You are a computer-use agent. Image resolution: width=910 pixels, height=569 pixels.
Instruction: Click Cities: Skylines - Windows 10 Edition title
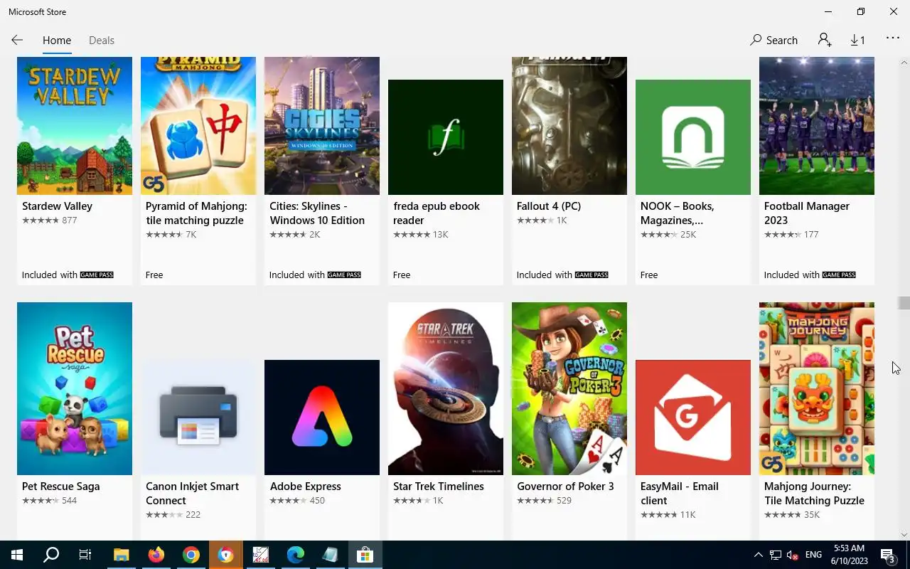[x=317, y=213]
